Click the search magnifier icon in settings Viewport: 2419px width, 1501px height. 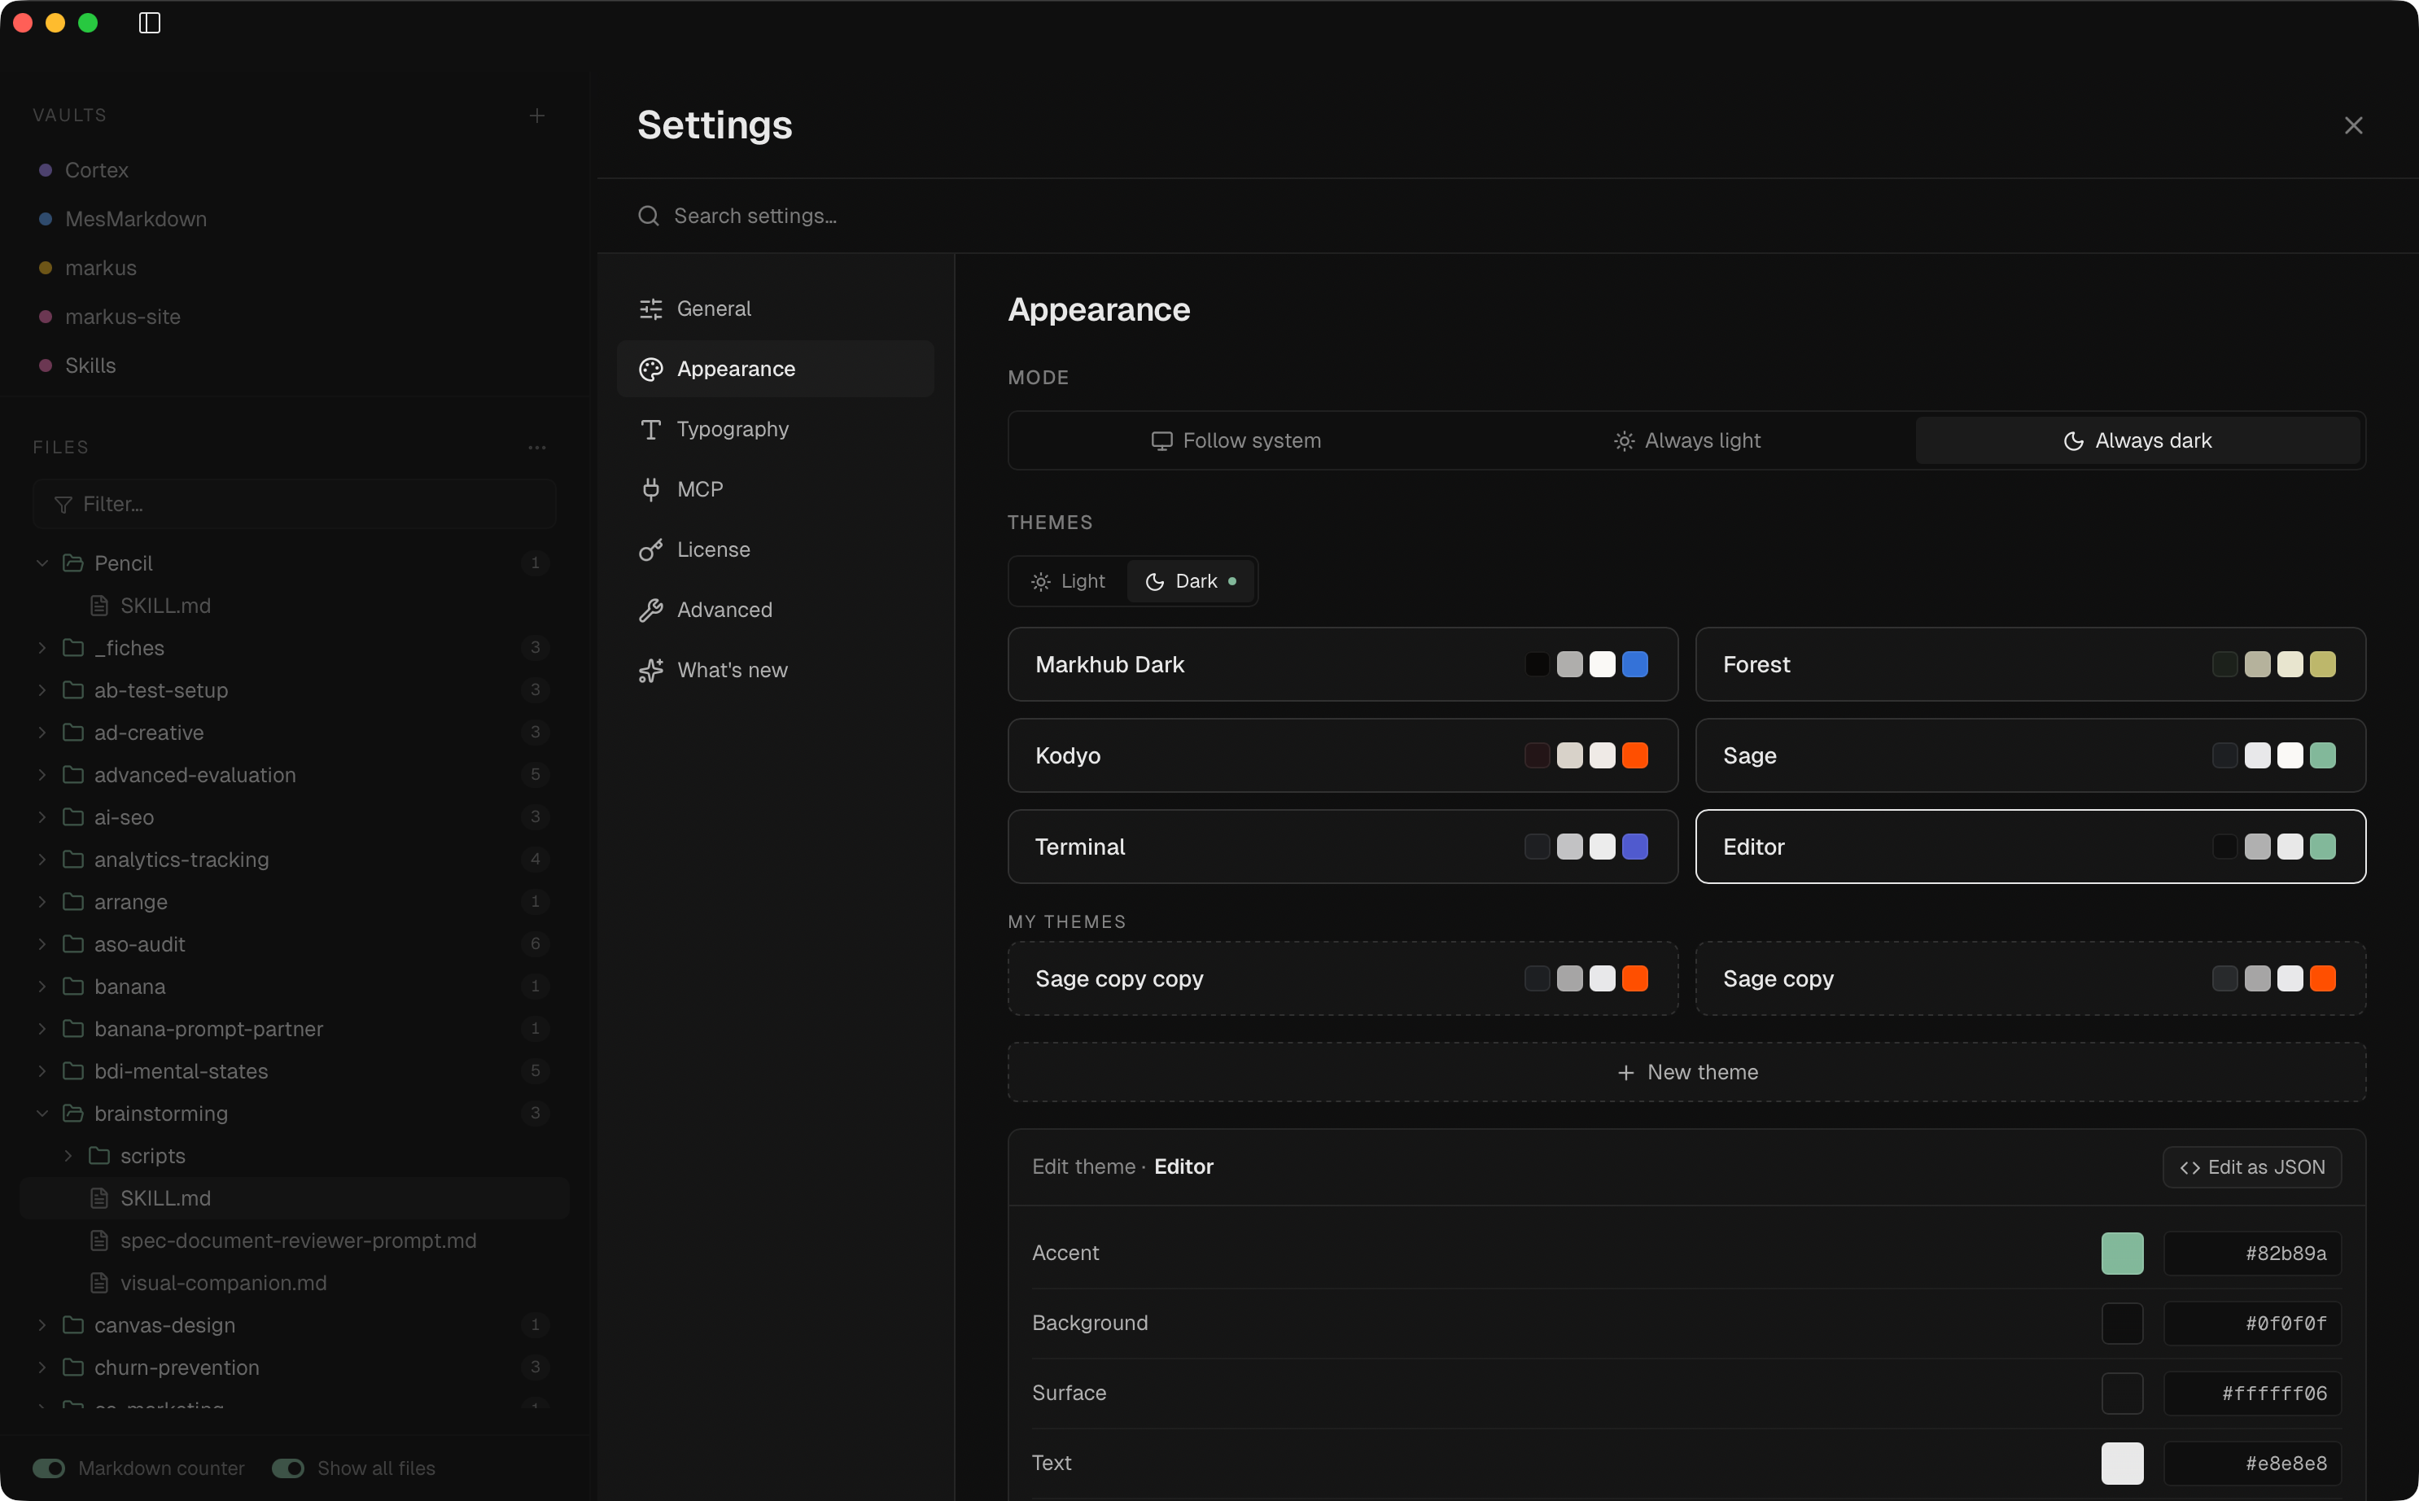click(648, 216)
